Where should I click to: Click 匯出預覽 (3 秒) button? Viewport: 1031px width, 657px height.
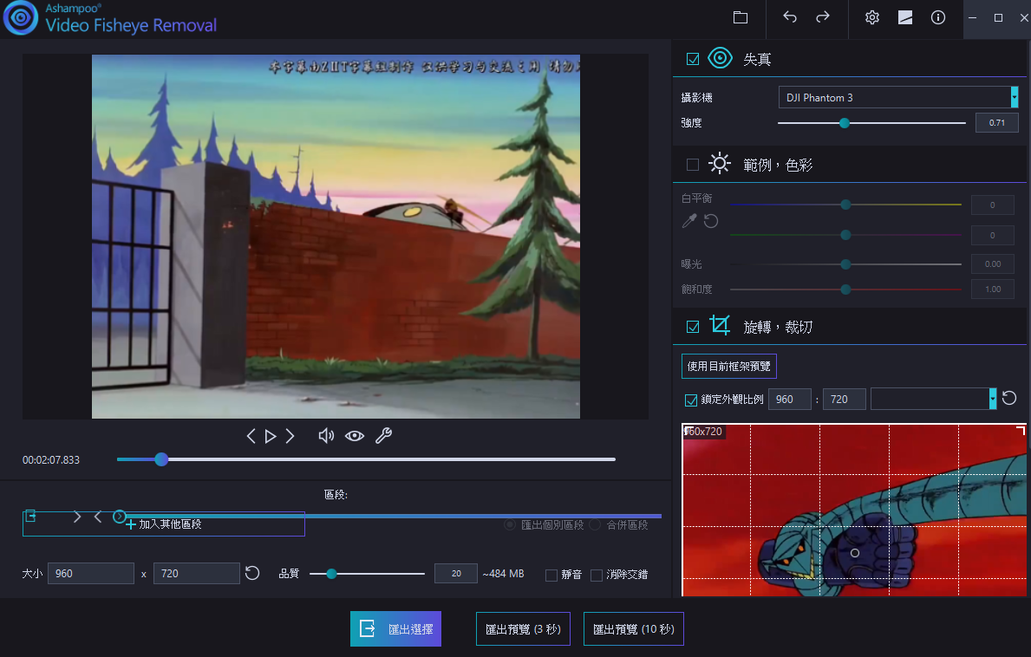(x=523, y=628)
